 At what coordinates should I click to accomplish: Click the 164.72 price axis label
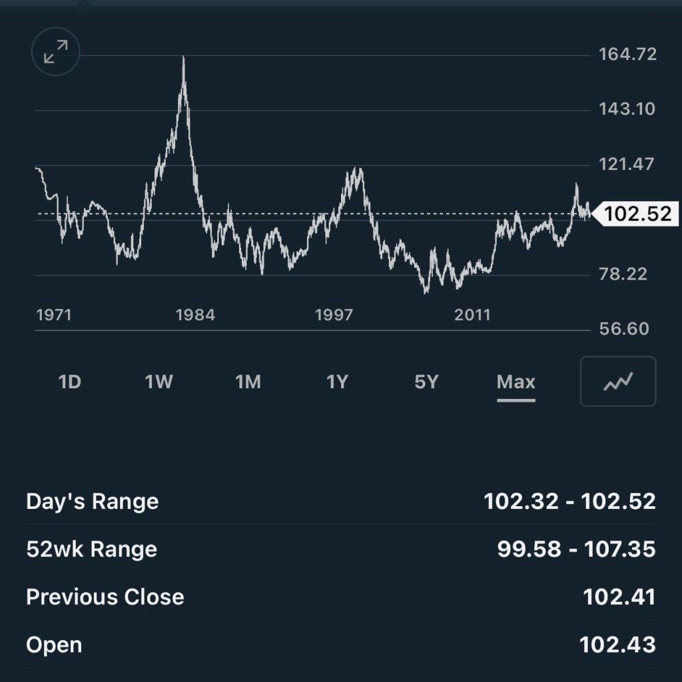click(x=627, y=54)
